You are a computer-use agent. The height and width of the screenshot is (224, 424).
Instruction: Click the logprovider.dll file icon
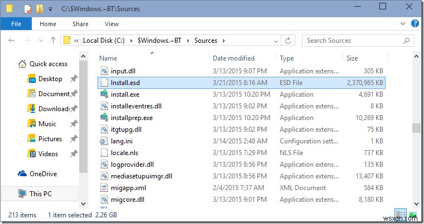click(x=104, y=165)
